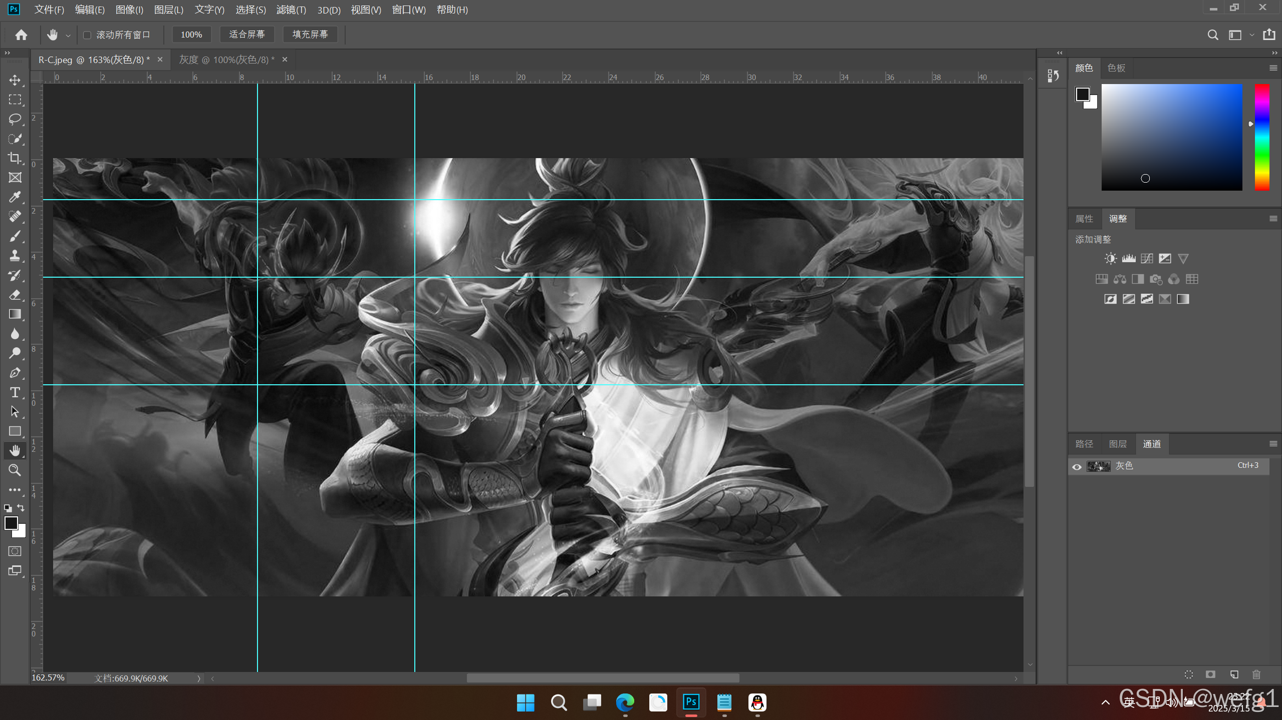Select the Horizontal Type tool

(x=15, y=392)
